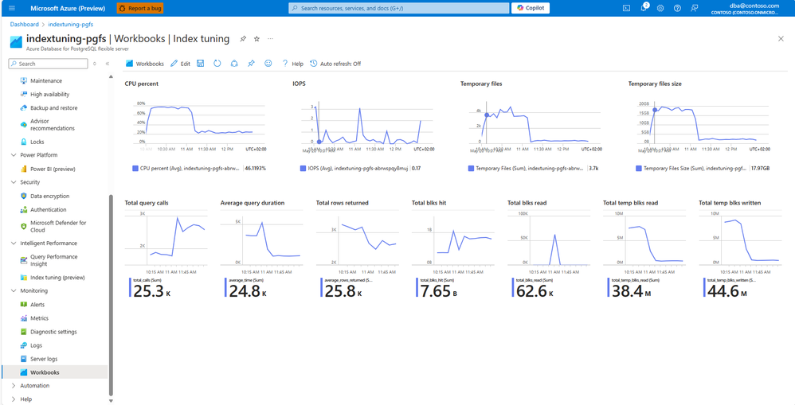Image resolution: width=795 pixels, height=405 pixels.
Task: Open Backup and restore in the sidebar
Action: 55,108
